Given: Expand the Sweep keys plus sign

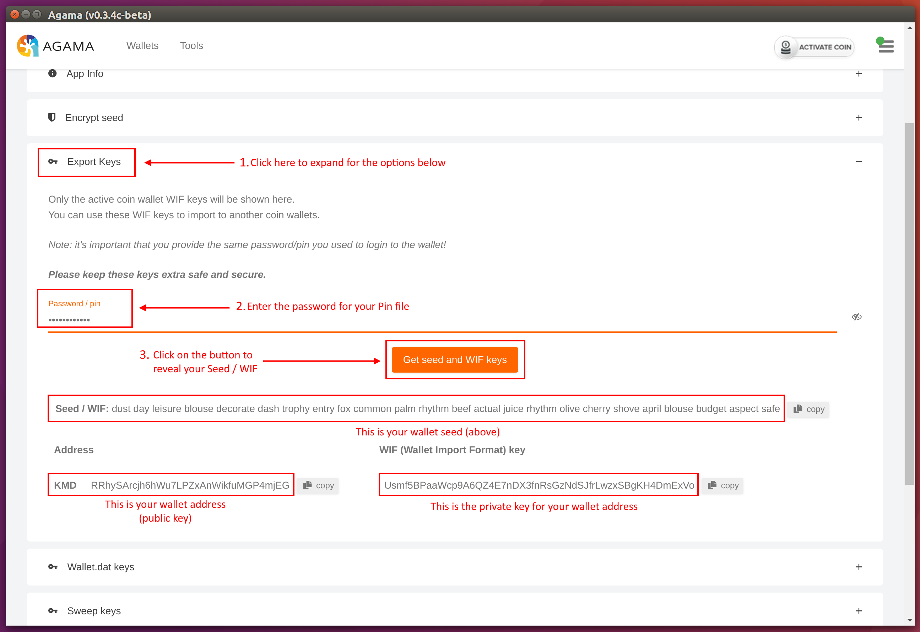Looking at the screenshot, I should [x=859, y=611].
